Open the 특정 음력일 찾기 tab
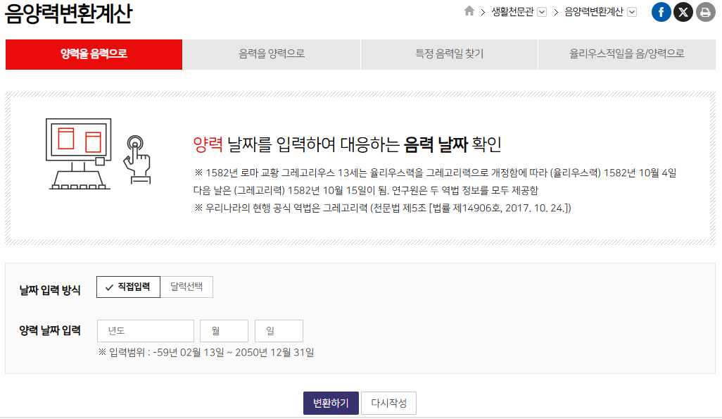722x419 pixels. 450,54
